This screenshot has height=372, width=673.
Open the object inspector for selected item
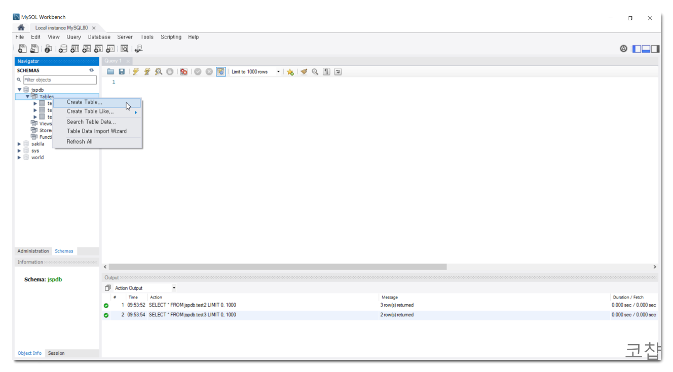(x=48, y=49)
